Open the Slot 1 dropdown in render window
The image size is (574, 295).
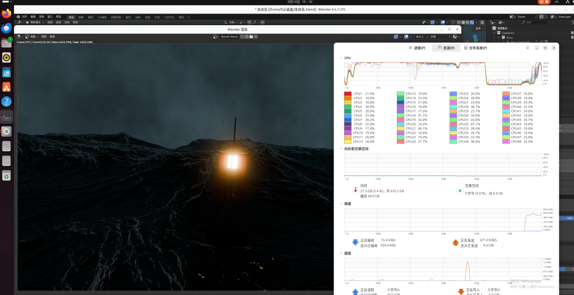tap(421, 36)
